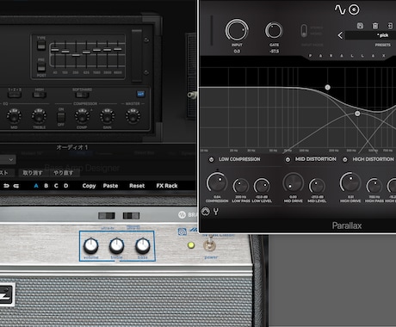The image size is (396, 327).
Task: Select setting slot D
Action: (66, 186)
